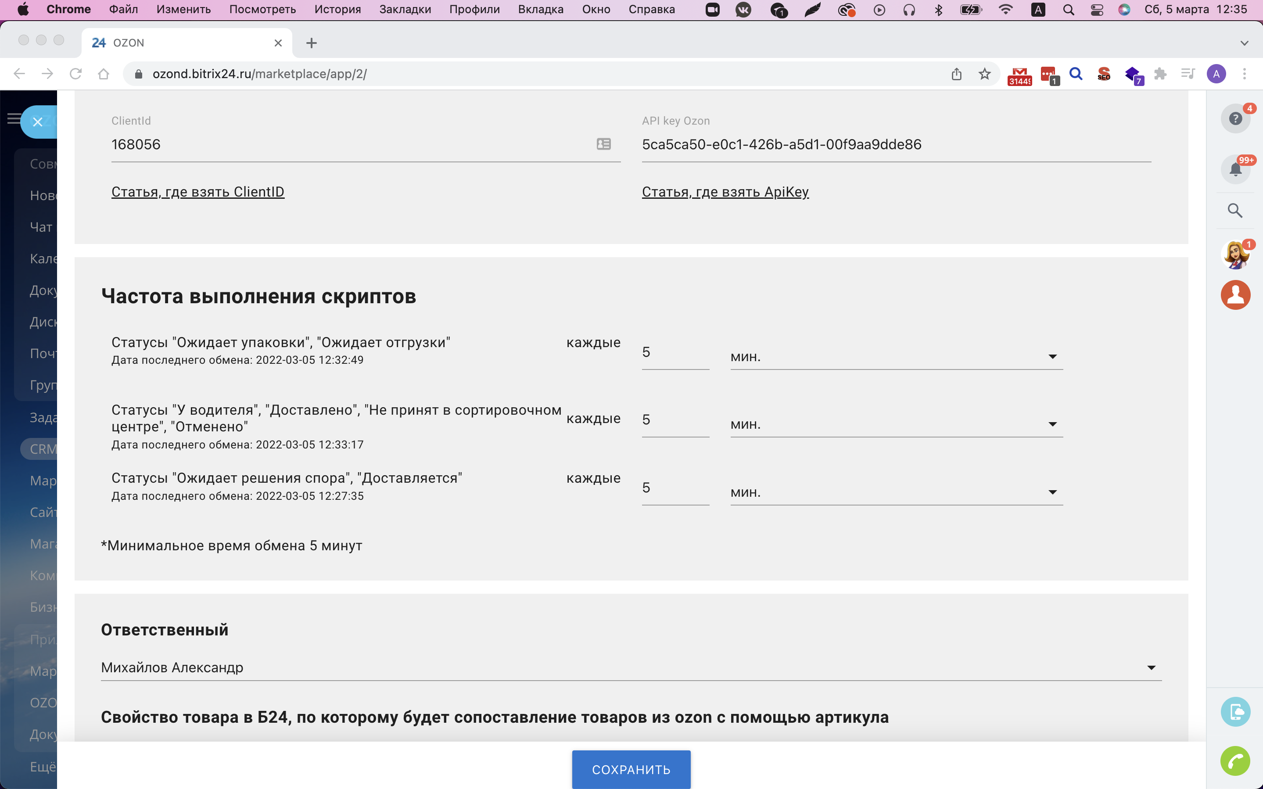This screenshot has height=789, width=1263.
Task: Click the search magnifier in right sidebar
Action: point(1235,210)
